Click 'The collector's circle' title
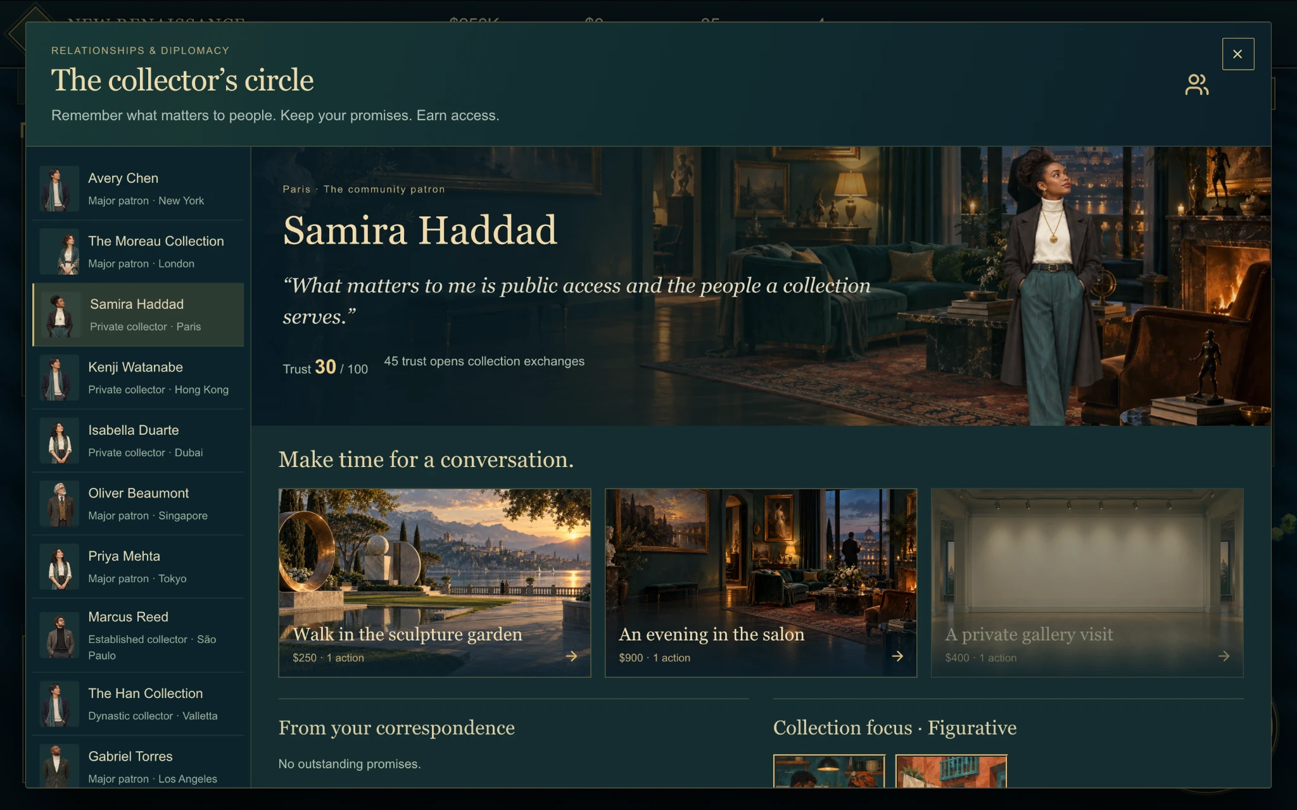 click(x=182, y=80)
